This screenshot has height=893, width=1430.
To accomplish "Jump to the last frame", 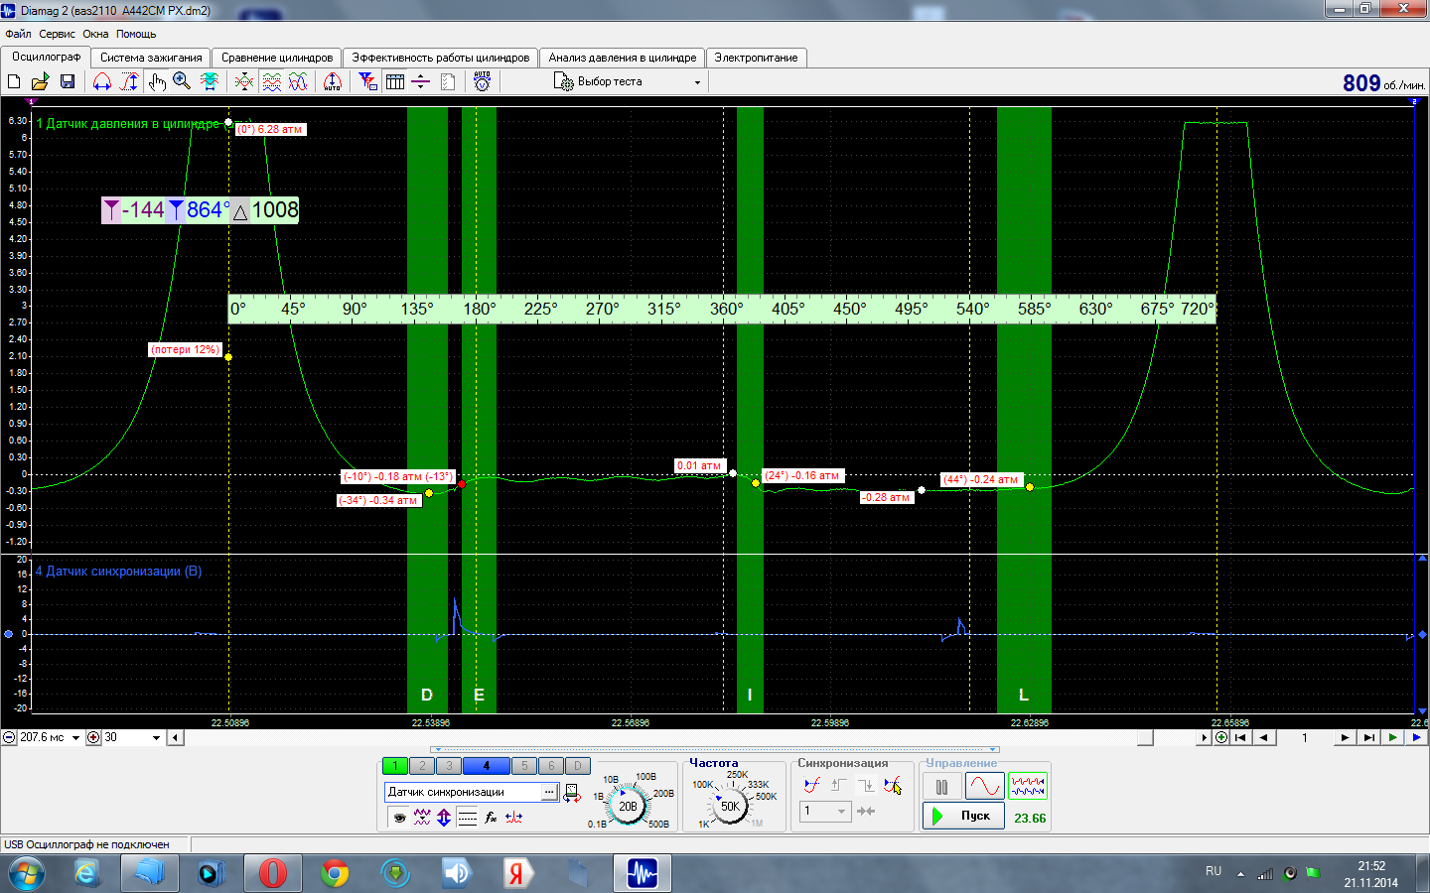I will [1369, 737].
